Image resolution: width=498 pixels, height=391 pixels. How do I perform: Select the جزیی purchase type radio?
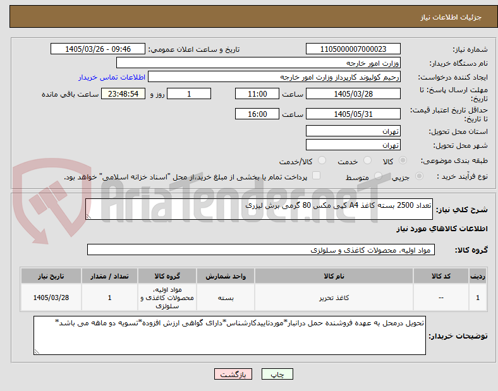[419, 176]
